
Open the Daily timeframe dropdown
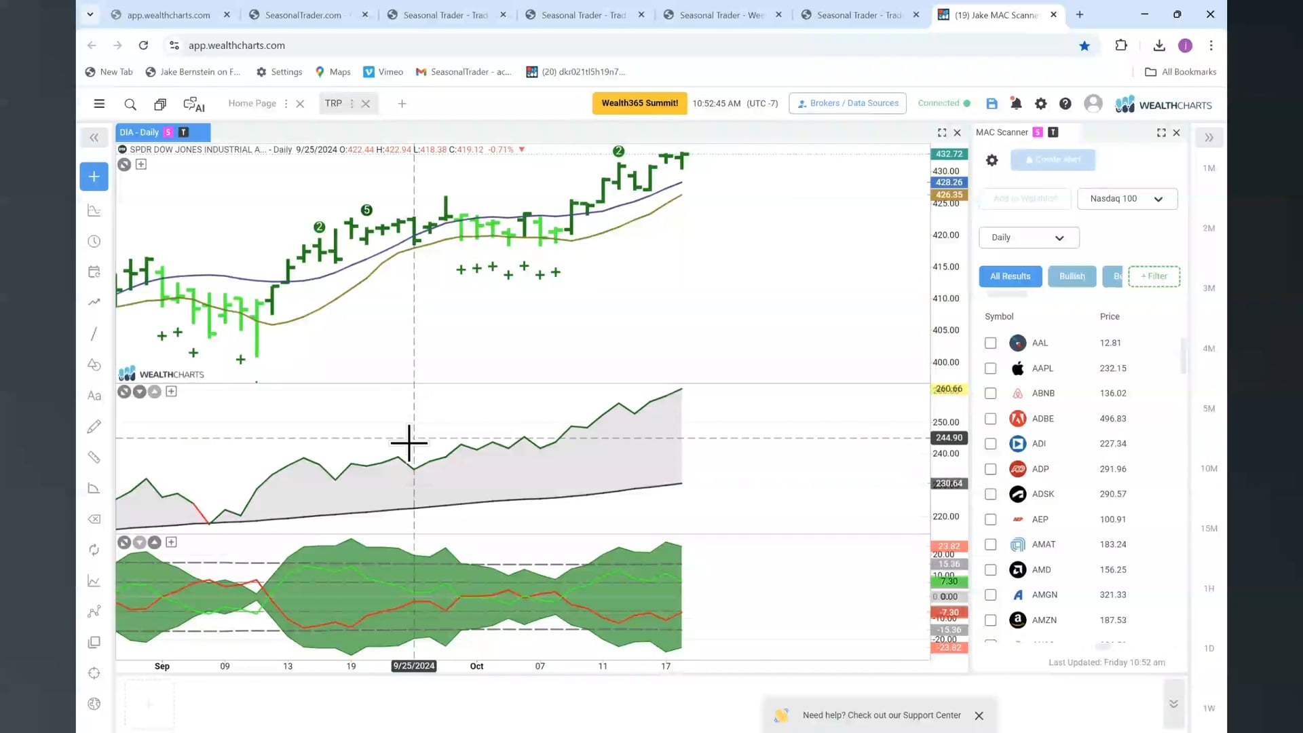[x=1029, y=238]
